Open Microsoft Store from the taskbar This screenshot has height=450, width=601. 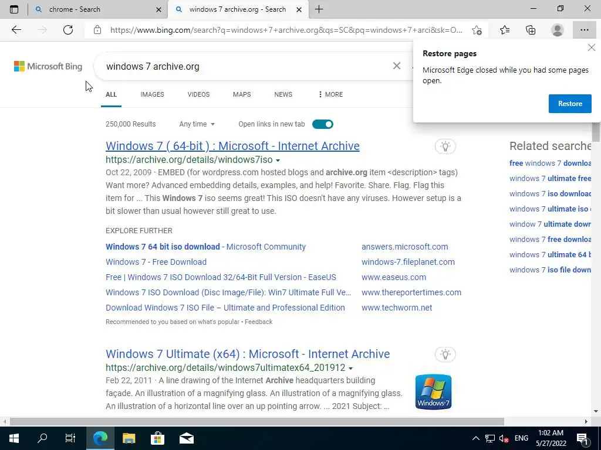[x=157, y=438]
